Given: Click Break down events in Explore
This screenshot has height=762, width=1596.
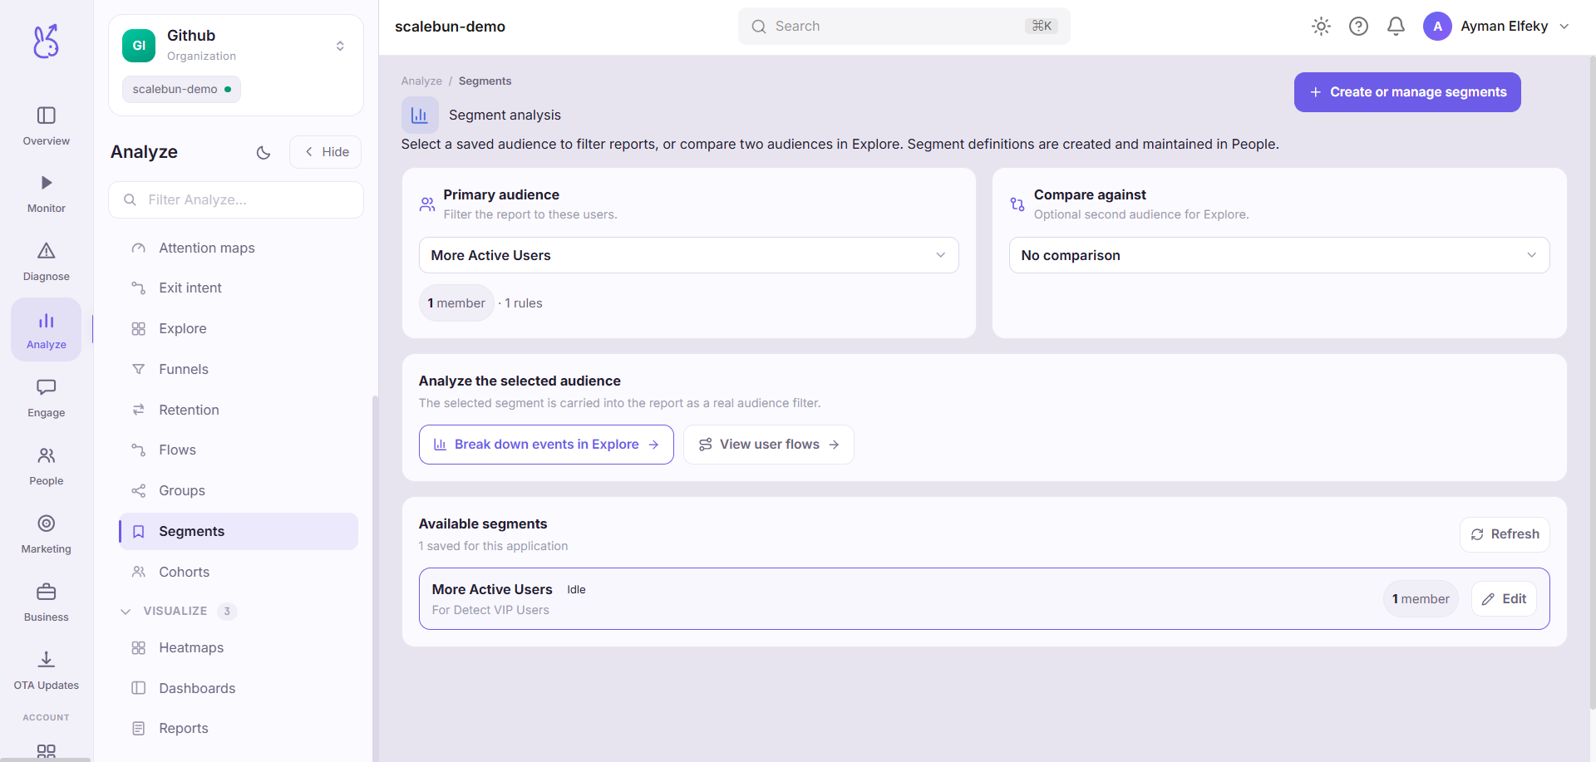Looking at the screenshot, I should click(x=546, y=445).
